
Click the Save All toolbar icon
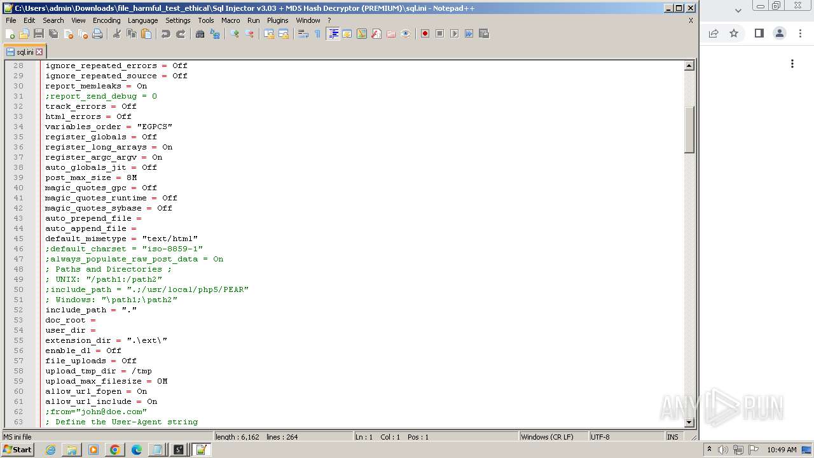click(53, 34)
